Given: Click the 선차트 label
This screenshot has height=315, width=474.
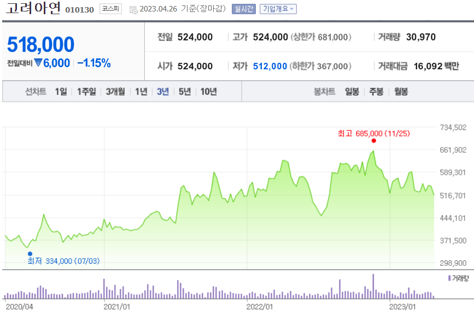Looking at the screenshot, I should [x=36, y=91].
